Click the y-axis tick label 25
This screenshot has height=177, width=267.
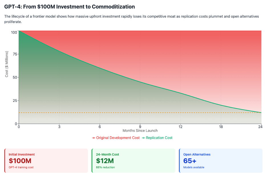[15, 101]
